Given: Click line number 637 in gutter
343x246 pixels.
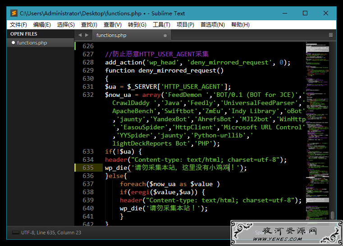Looking at the screenshot, I should [x=88, y=184].
